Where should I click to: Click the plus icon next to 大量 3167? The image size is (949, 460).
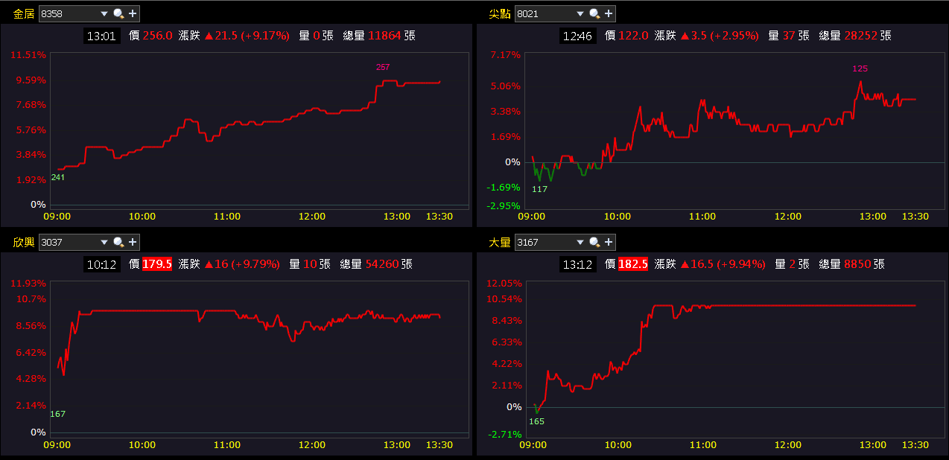(608, 242)
